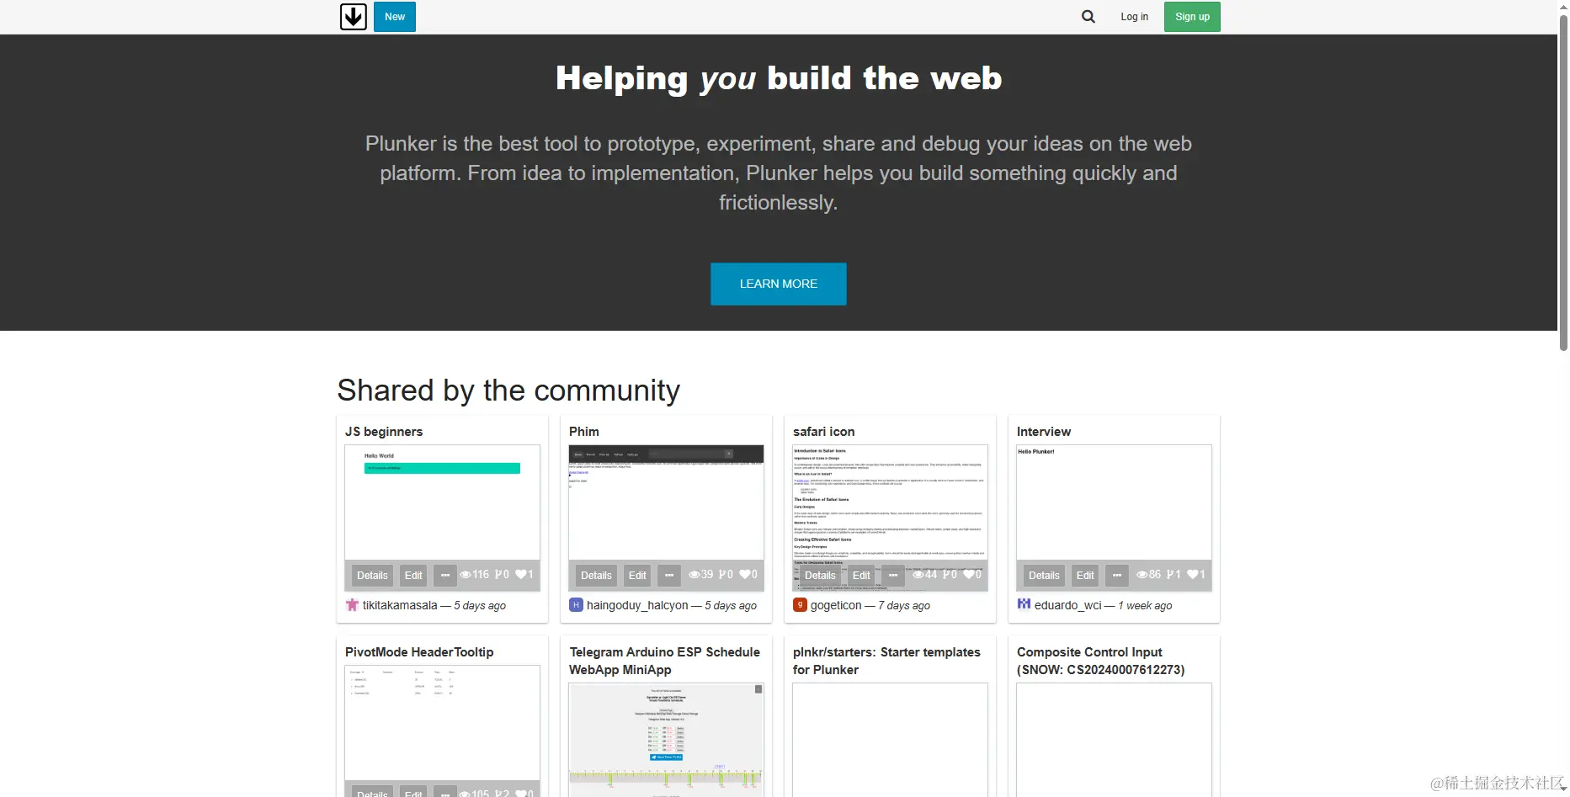Viewport: 1570px width, 797px height.
Task: Edit the Interview plunk
Action: click(x=1085, y=576)
